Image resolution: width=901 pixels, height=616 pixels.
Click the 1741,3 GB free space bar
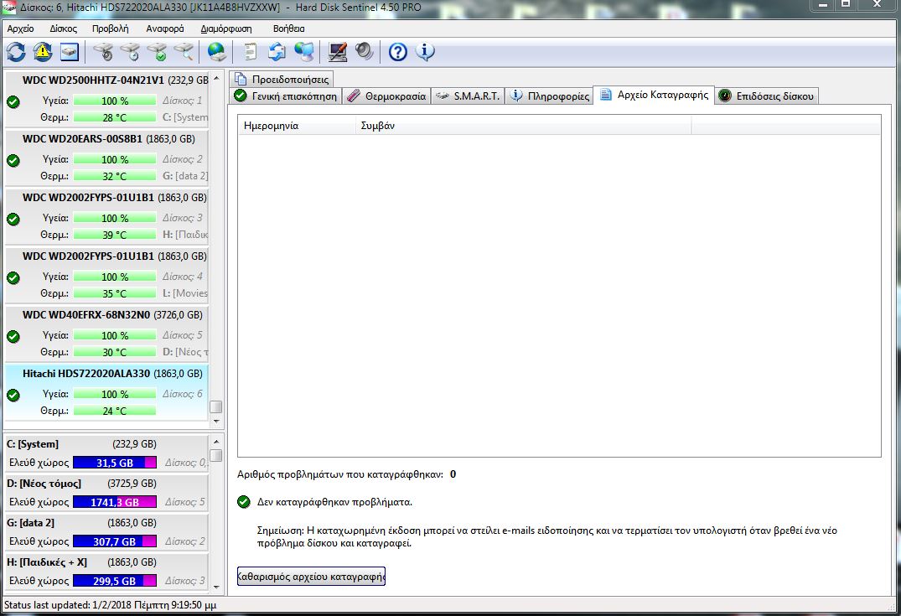point(114,502)
